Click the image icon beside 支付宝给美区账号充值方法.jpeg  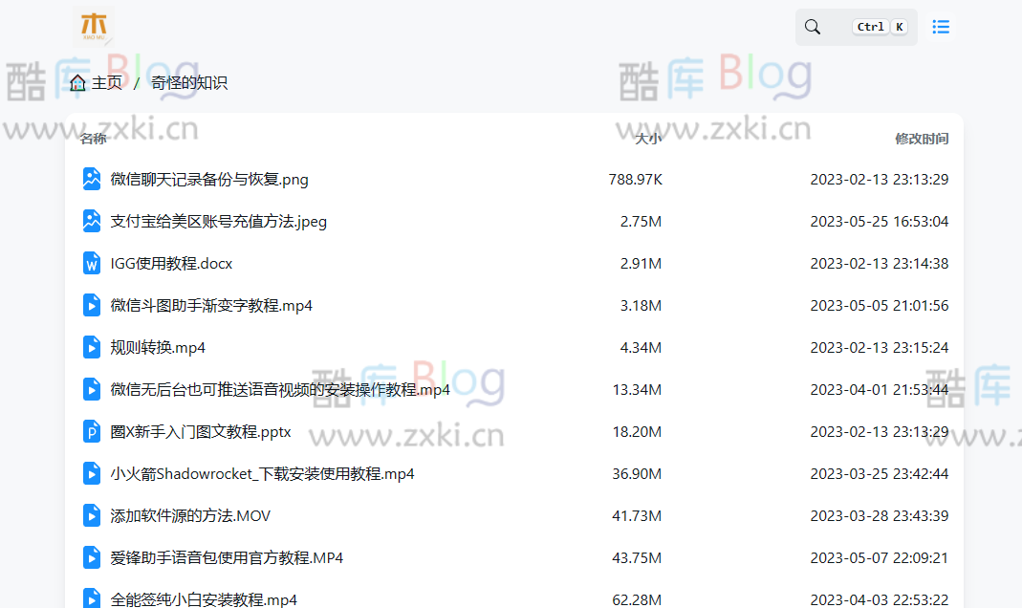click(x=91, y=221)
